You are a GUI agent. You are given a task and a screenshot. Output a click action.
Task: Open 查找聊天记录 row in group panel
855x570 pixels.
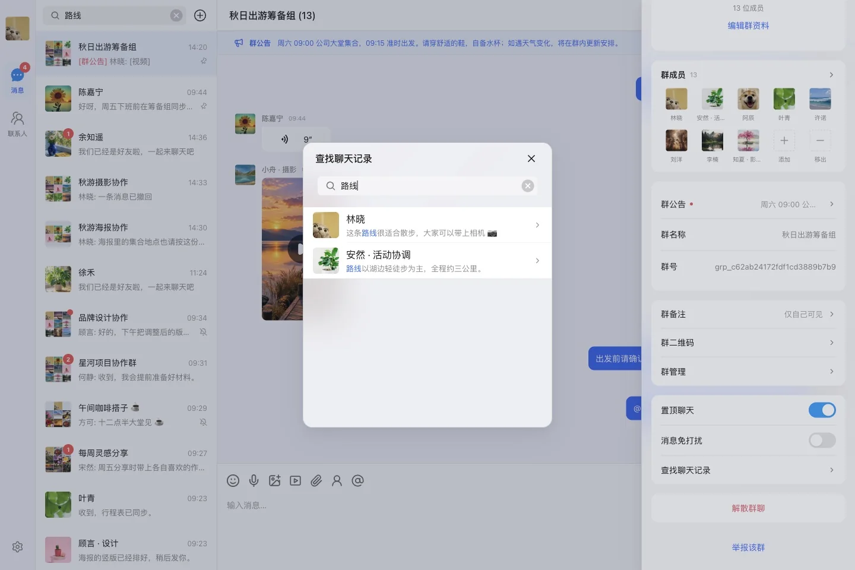[x=748, y=470]
